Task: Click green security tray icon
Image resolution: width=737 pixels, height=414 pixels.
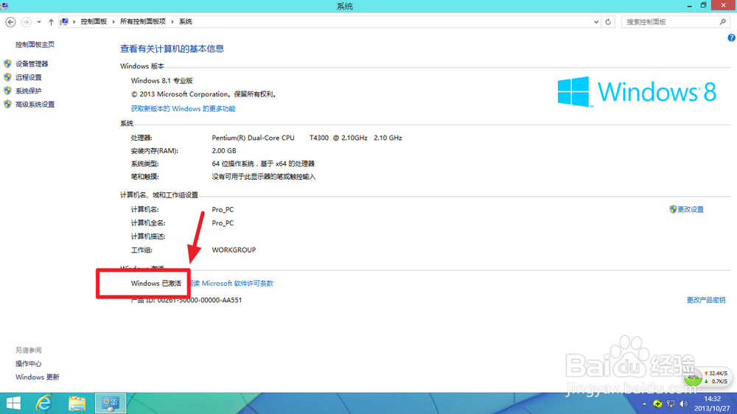Action: pos(657,404)
